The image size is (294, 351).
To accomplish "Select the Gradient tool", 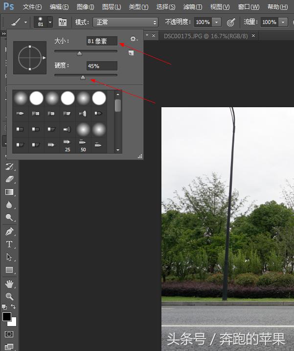I will click(x=9, y=192).
